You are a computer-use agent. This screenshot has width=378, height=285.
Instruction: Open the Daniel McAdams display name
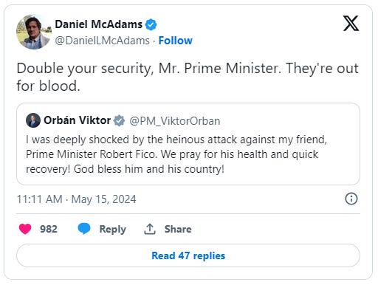click(x=99, y=24)
